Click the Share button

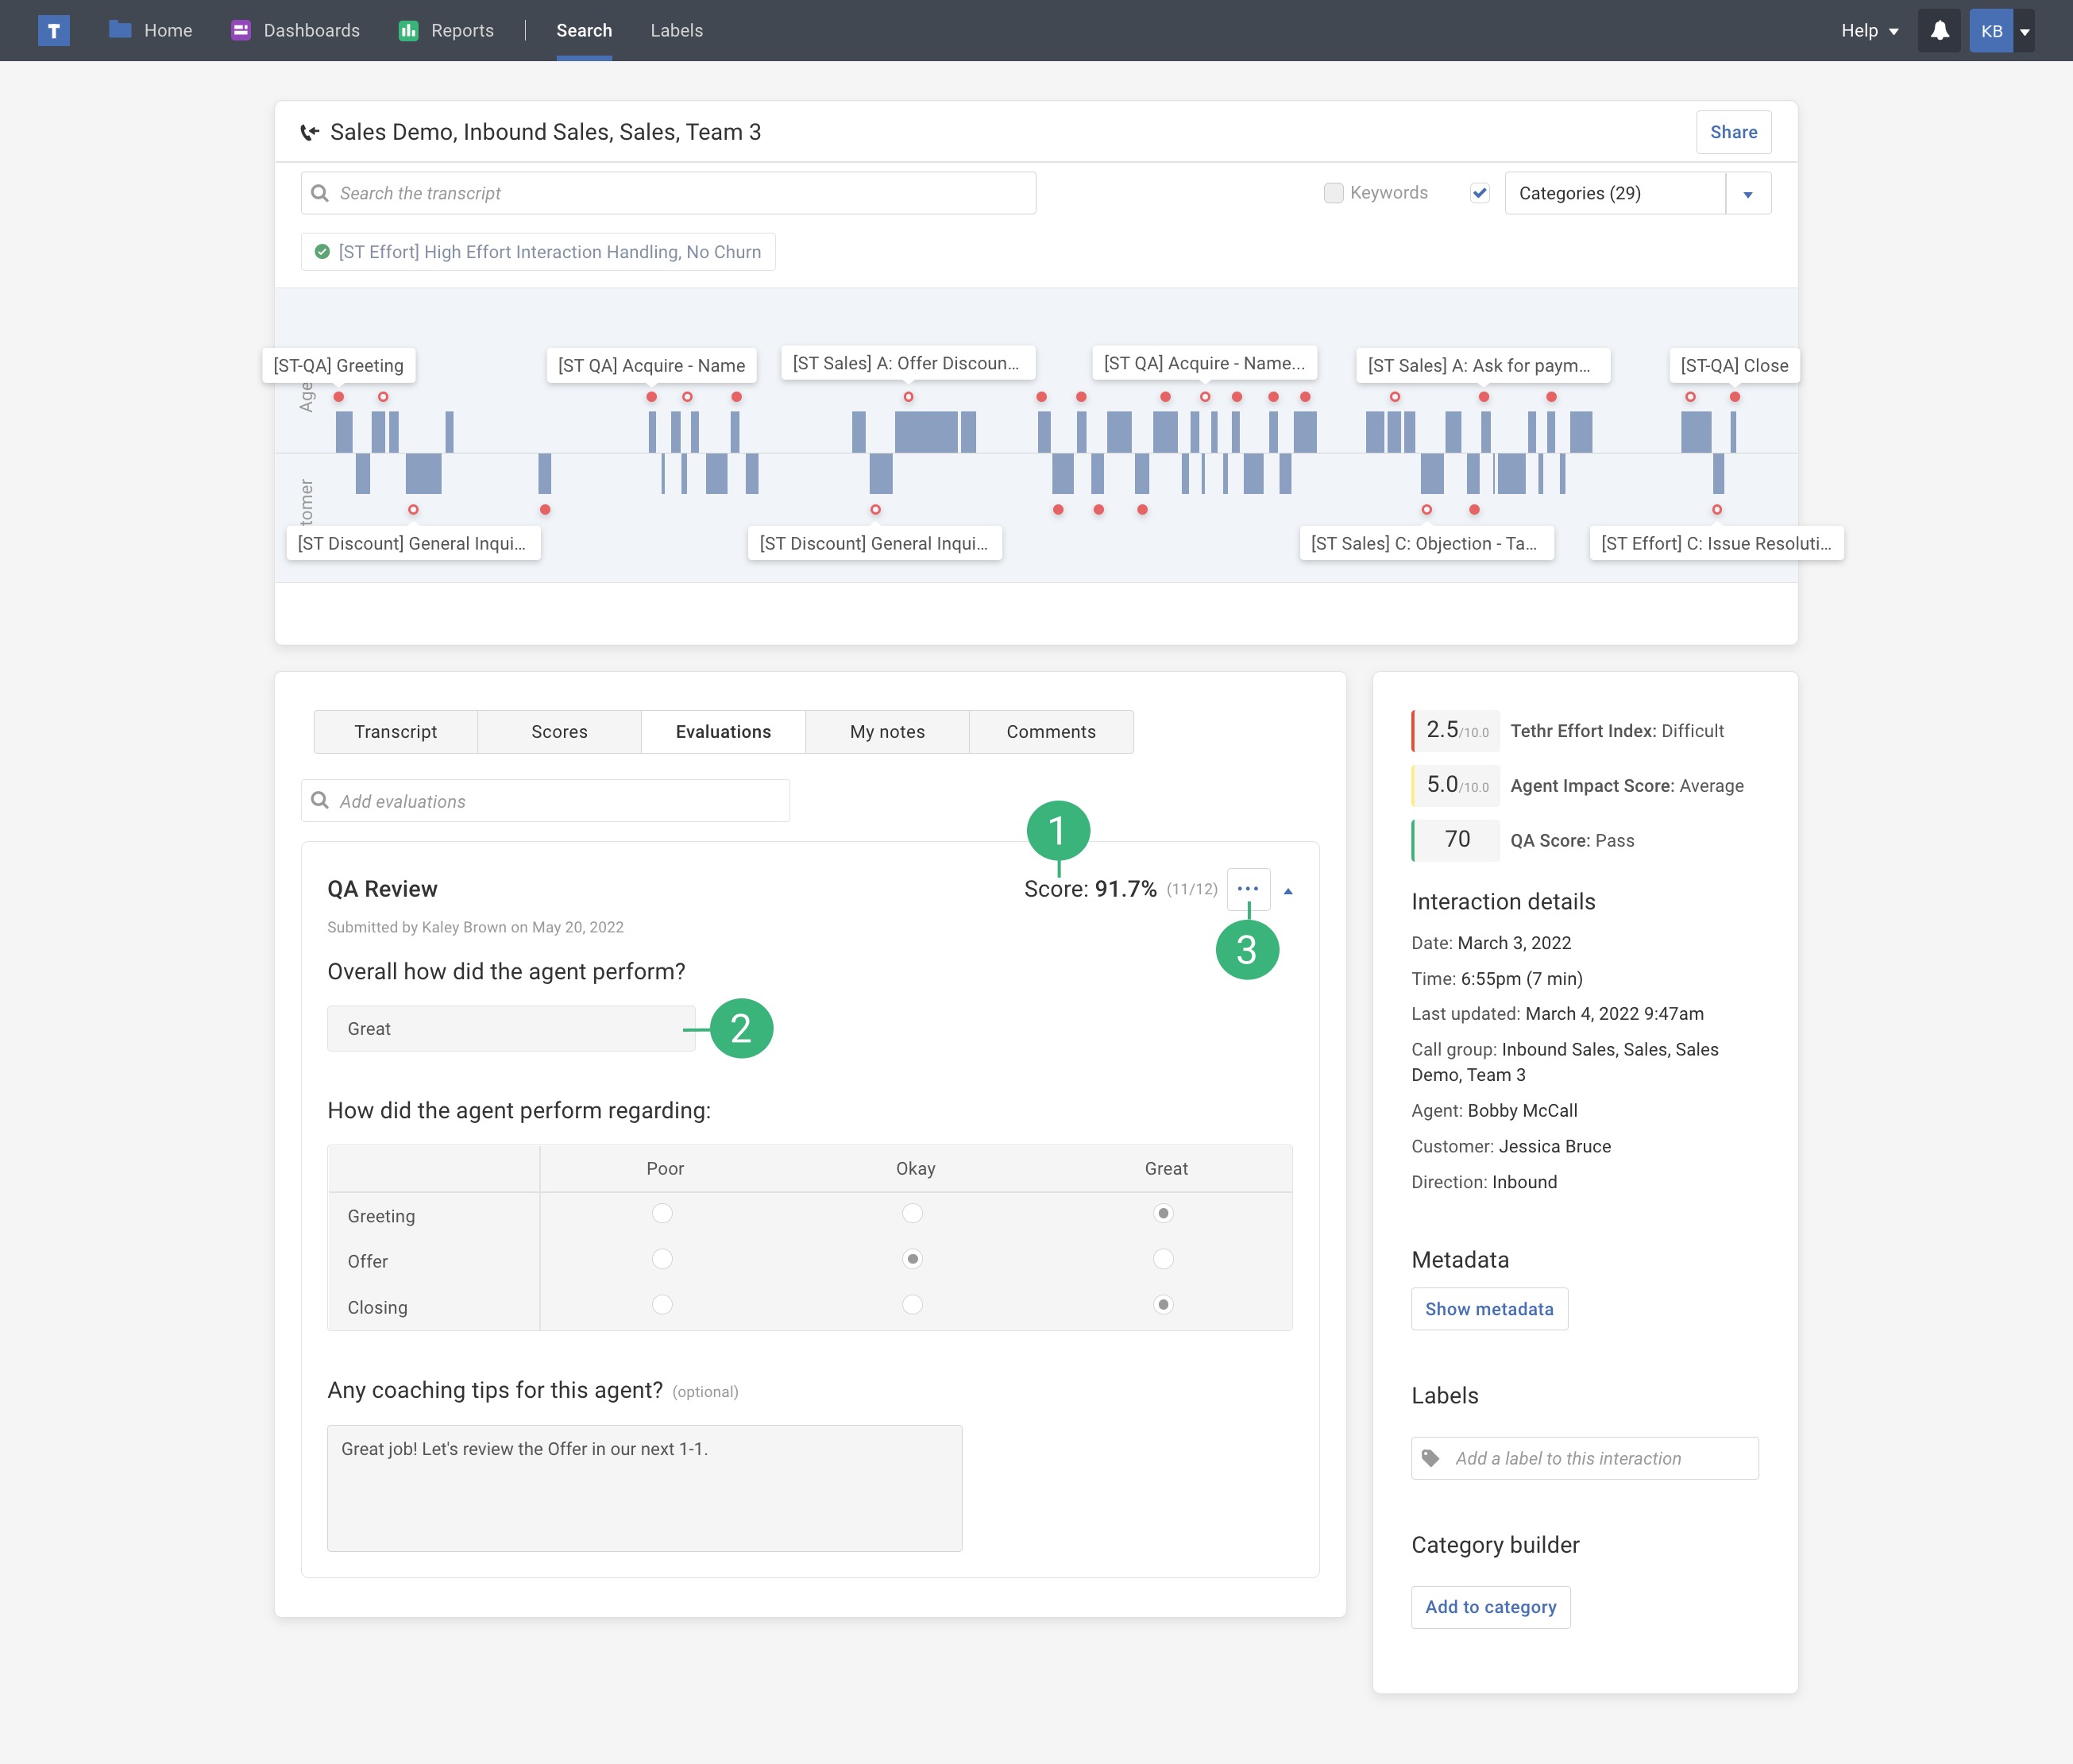[1733, 132]
